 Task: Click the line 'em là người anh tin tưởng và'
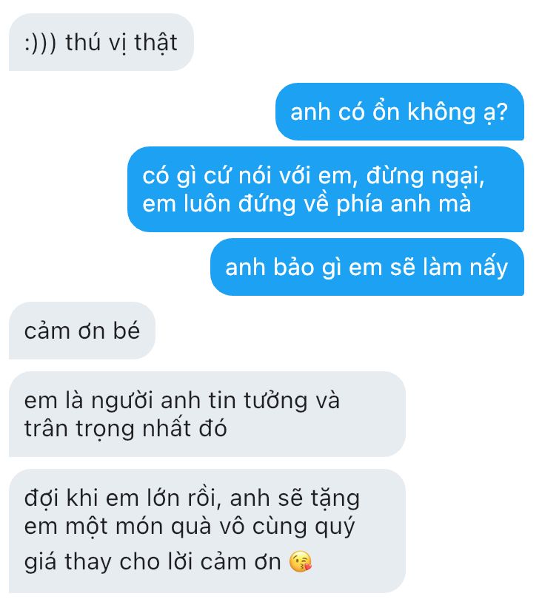[x=181, y=401]
